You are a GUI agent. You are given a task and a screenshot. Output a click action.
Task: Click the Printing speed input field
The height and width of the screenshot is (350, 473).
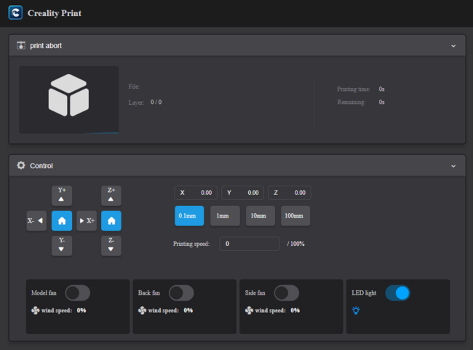point(249,244)
